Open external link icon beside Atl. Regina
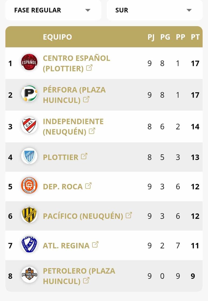 [95, 244]
